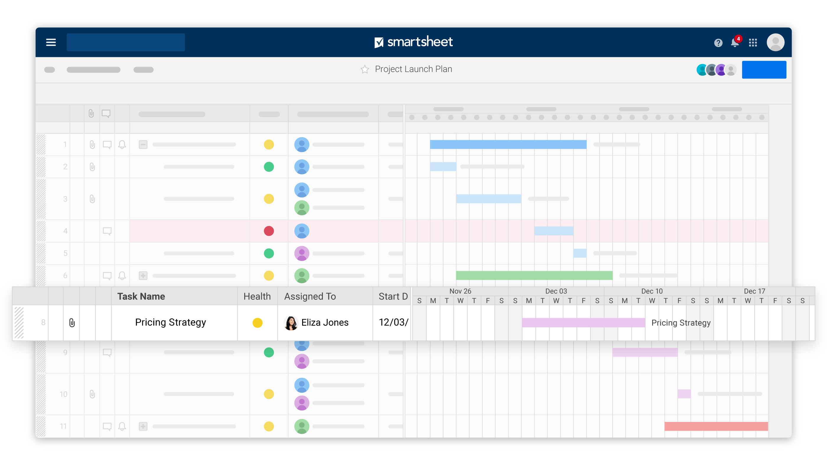Select the purple Pricing Strategy Gantt bar
Image resolution: width=827 pixels, height=465 pixels.
[x=583, y=322]
